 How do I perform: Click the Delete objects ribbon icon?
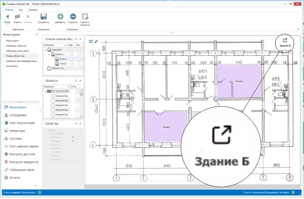[85, 17]
